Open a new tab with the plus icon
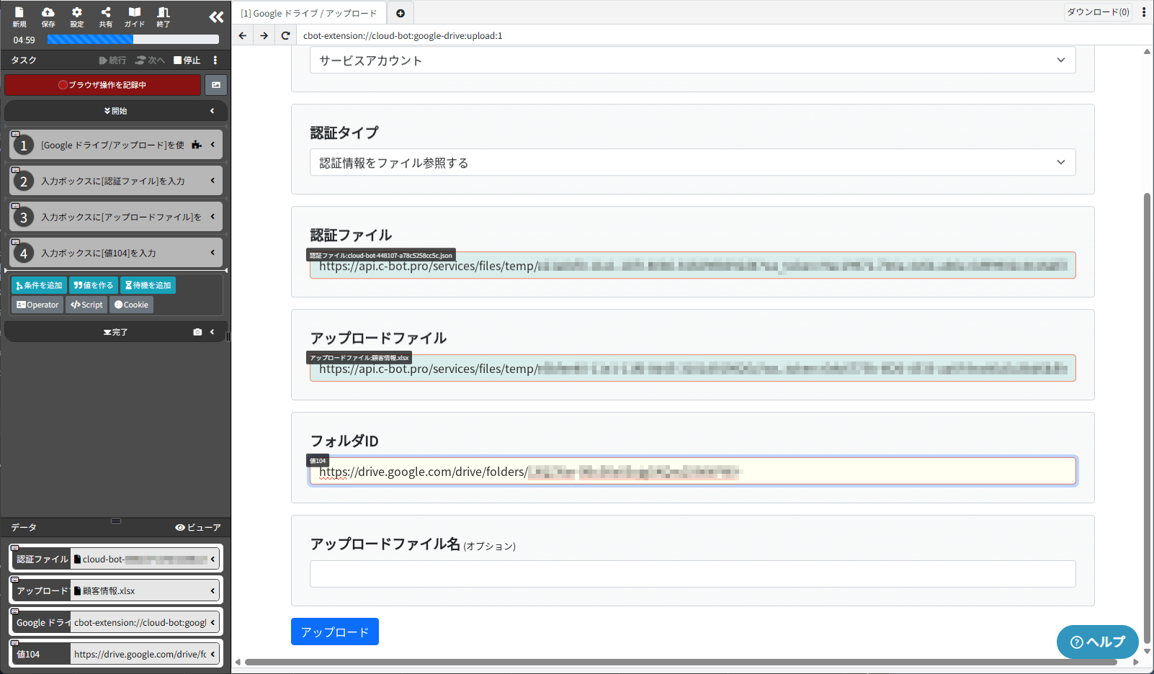1154x674 pixels. click(x=401, y=13)
